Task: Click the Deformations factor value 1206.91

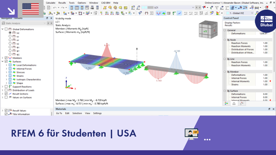Action: pyautogui.click(x=263, y=33)
